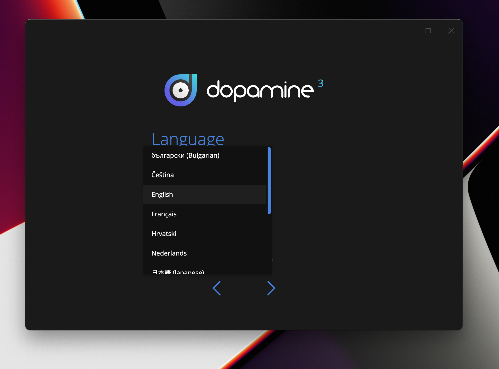This screenshot has width=499, height=369.
Task: Select the Nederlands language entry
Action: [169, 253]
